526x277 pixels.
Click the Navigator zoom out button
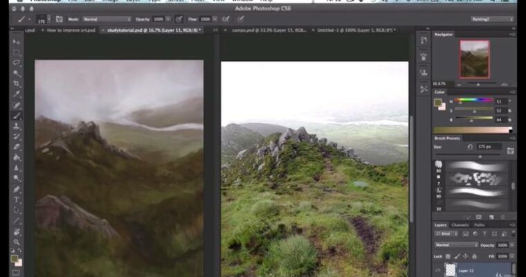(x=460, y=84)
